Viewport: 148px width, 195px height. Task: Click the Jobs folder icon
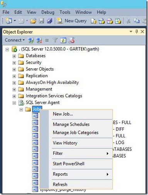click(28, 109)
